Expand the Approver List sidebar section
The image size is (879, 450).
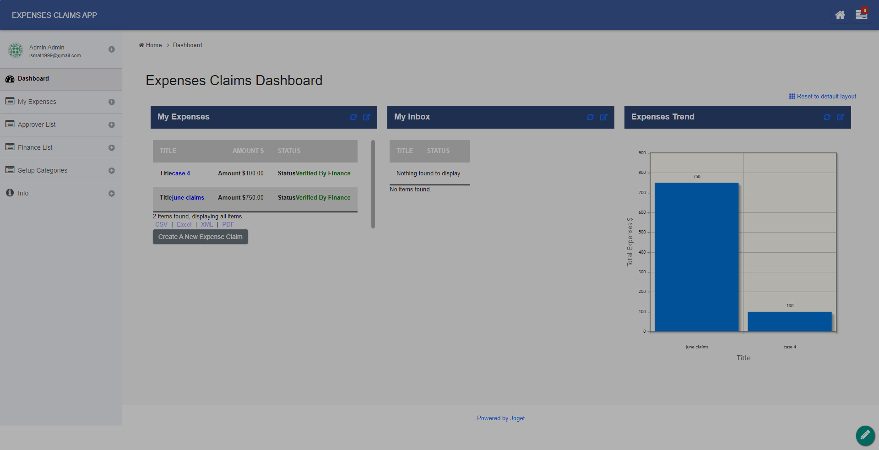111,125
